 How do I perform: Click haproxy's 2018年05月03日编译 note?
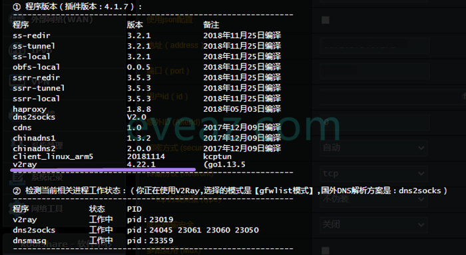click(242, 109)
